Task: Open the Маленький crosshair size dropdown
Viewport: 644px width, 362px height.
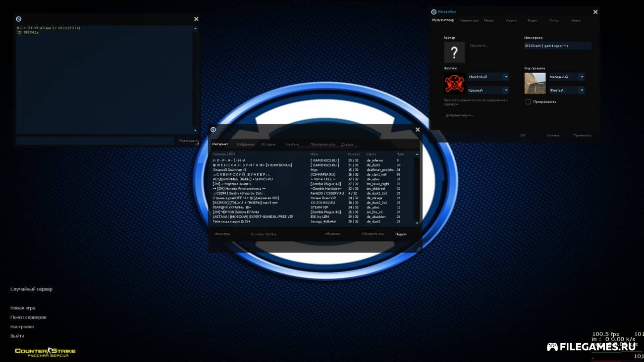Action: [x=566, y=77]
